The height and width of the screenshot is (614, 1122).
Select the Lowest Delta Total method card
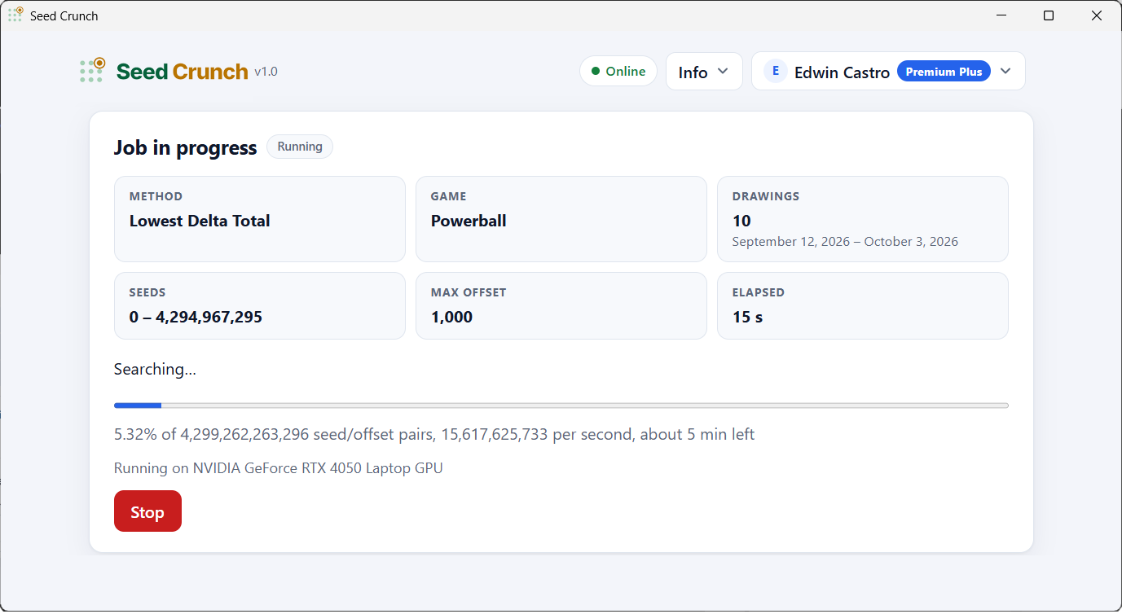[x=260, y=219]
